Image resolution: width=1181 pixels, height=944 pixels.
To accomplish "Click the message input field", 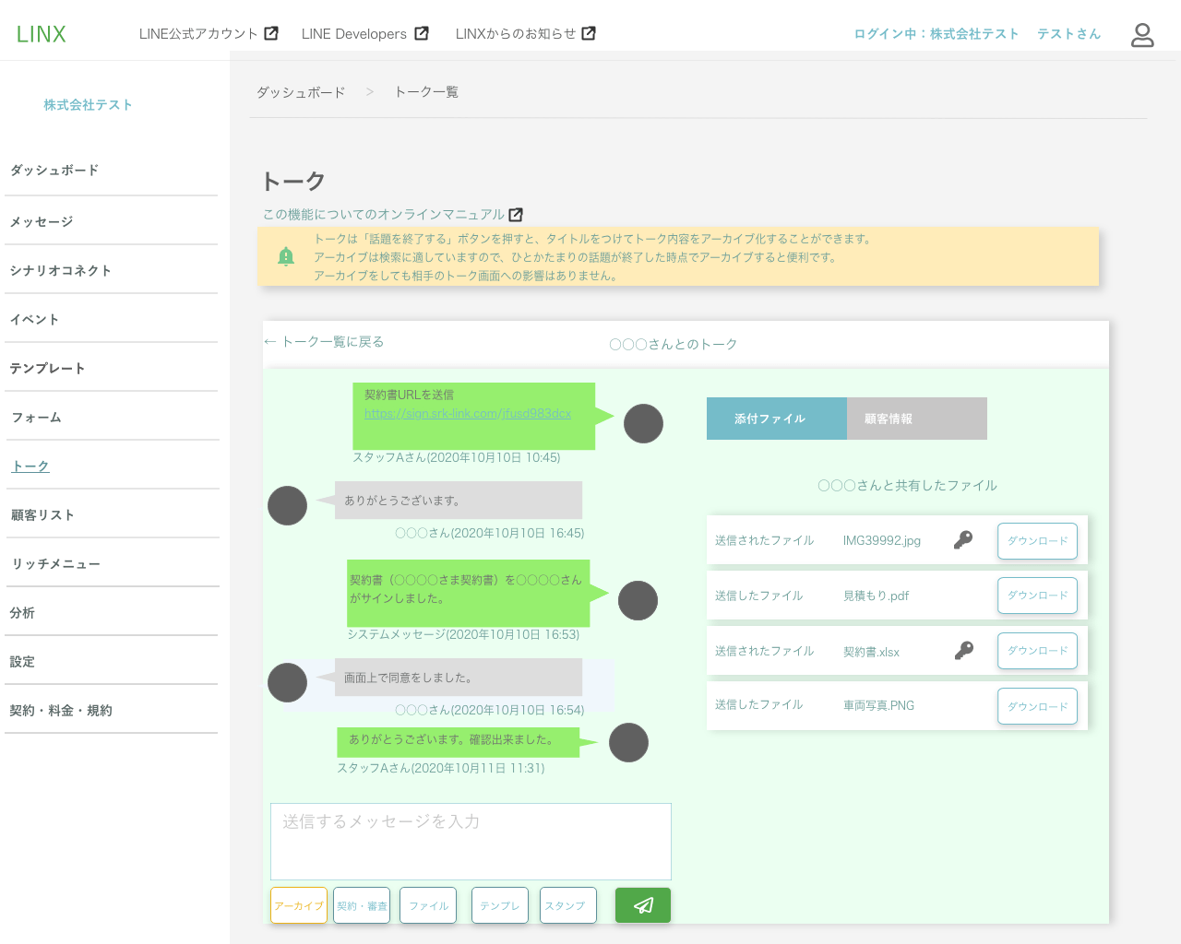I will pyautogui.click(x=471, y=841).
